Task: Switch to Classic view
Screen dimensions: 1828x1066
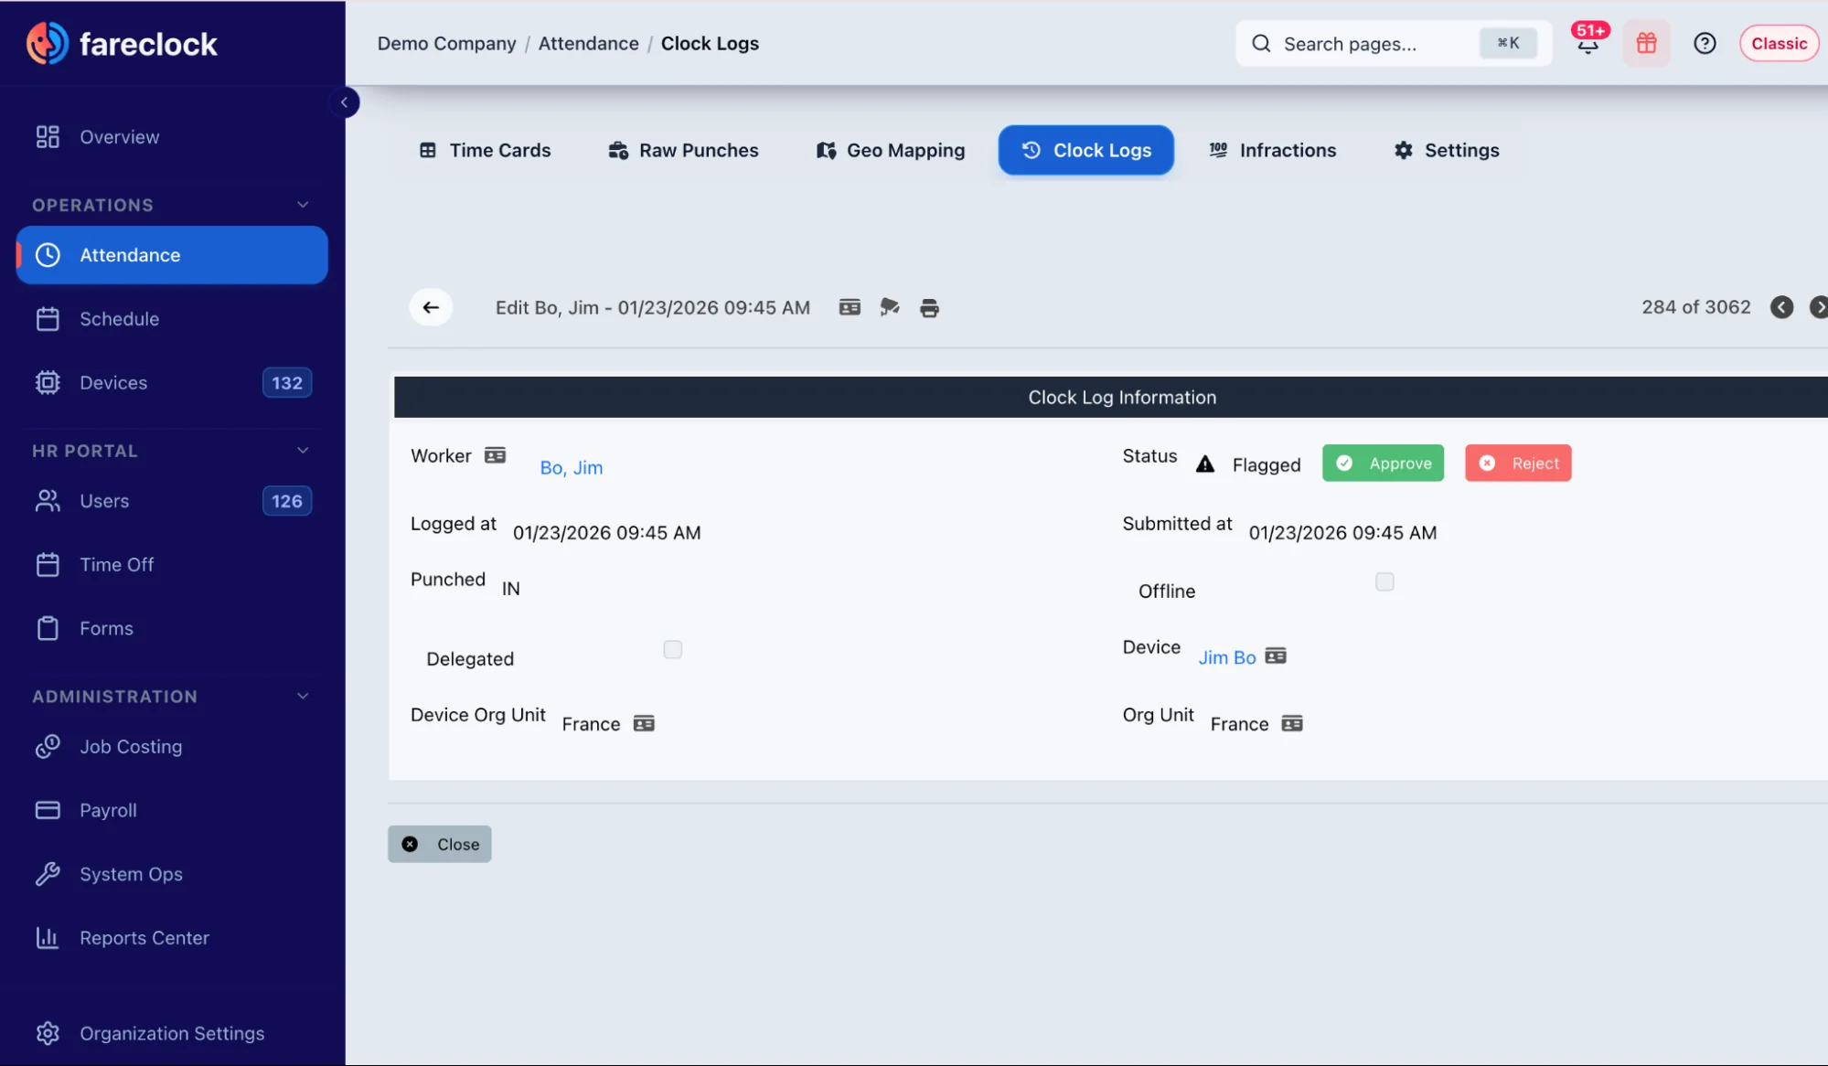Action: click(1779, 43)
